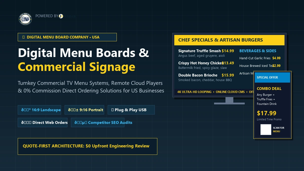The width and height of the screenshot is (304, 171).
Task: Click the Chef Specials & Artisan Burgers header
Action: coord(229,40)
